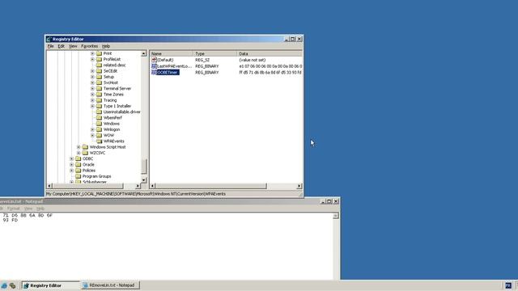Click the Userinstallable.drivers folder icon
The image size is (518, 291).
point(99,112)
